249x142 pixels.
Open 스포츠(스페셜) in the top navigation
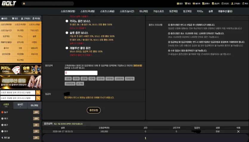coord(107,11)
